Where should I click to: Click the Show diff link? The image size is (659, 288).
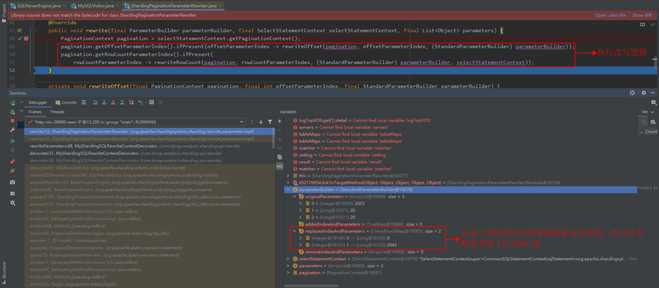pos(642,15)
